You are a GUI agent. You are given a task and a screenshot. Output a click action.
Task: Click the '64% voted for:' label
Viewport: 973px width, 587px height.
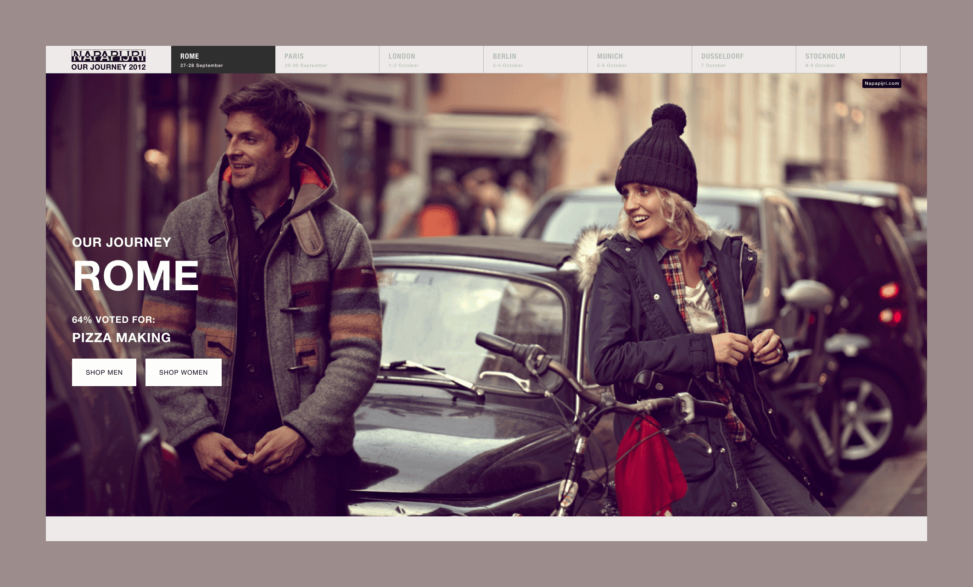[113, 320]
